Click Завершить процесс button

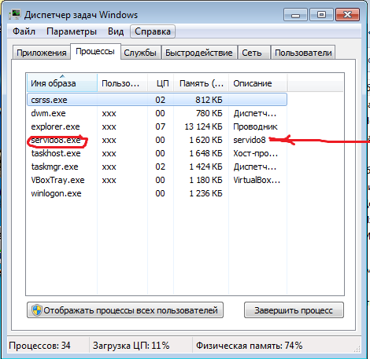[x=294, y=310]
